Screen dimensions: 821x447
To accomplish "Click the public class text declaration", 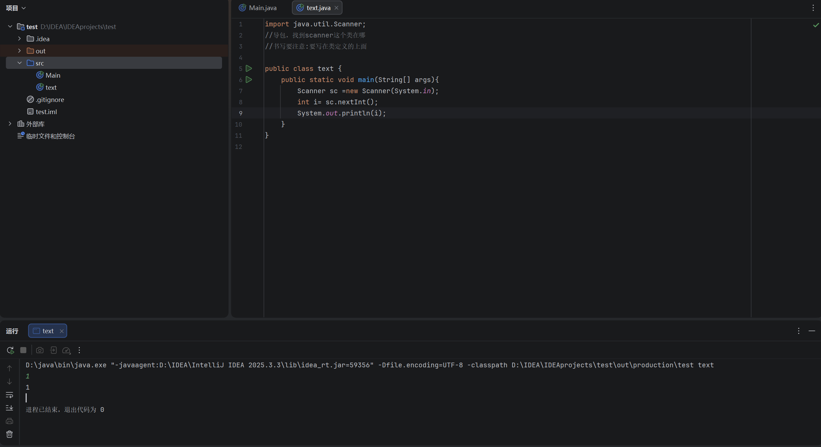I will tap(303, 69).
